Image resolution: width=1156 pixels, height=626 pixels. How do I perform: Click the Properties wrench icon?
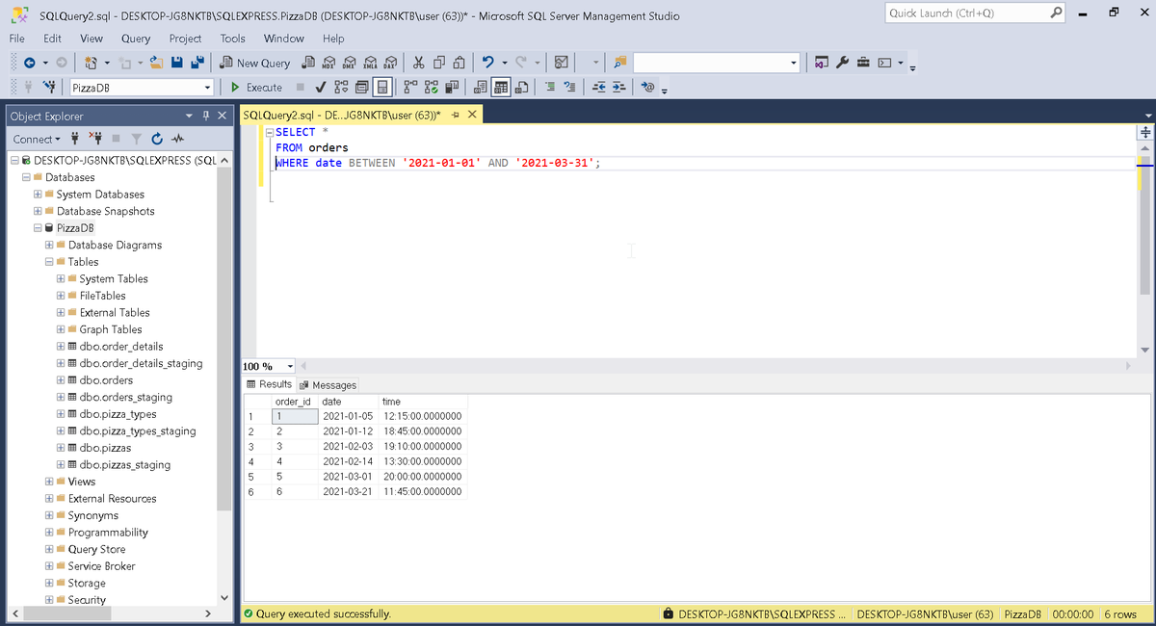pos(842,63)
